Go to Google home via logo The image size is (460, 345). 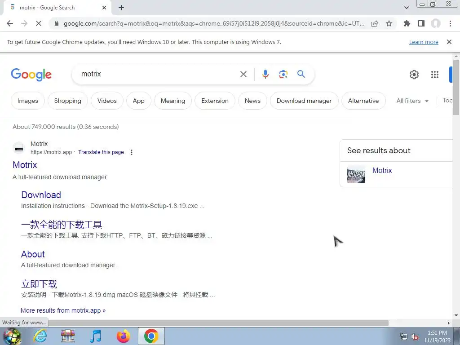pyautogui.click(x=31, y=75)
